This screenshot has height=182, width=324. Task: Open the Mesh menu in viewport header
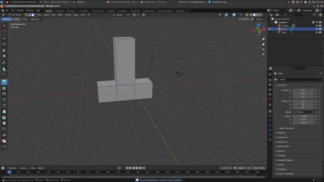point(60,15)
